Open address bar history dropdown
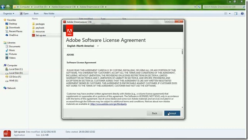Screen dimensions: 248x140 point(195,7)
